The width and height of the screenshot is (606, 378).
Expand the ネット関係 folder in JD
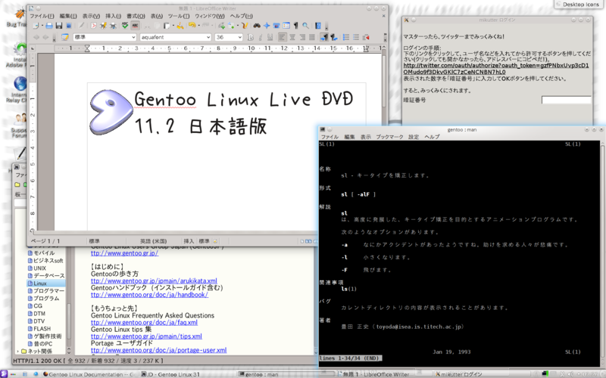[17, 351]
